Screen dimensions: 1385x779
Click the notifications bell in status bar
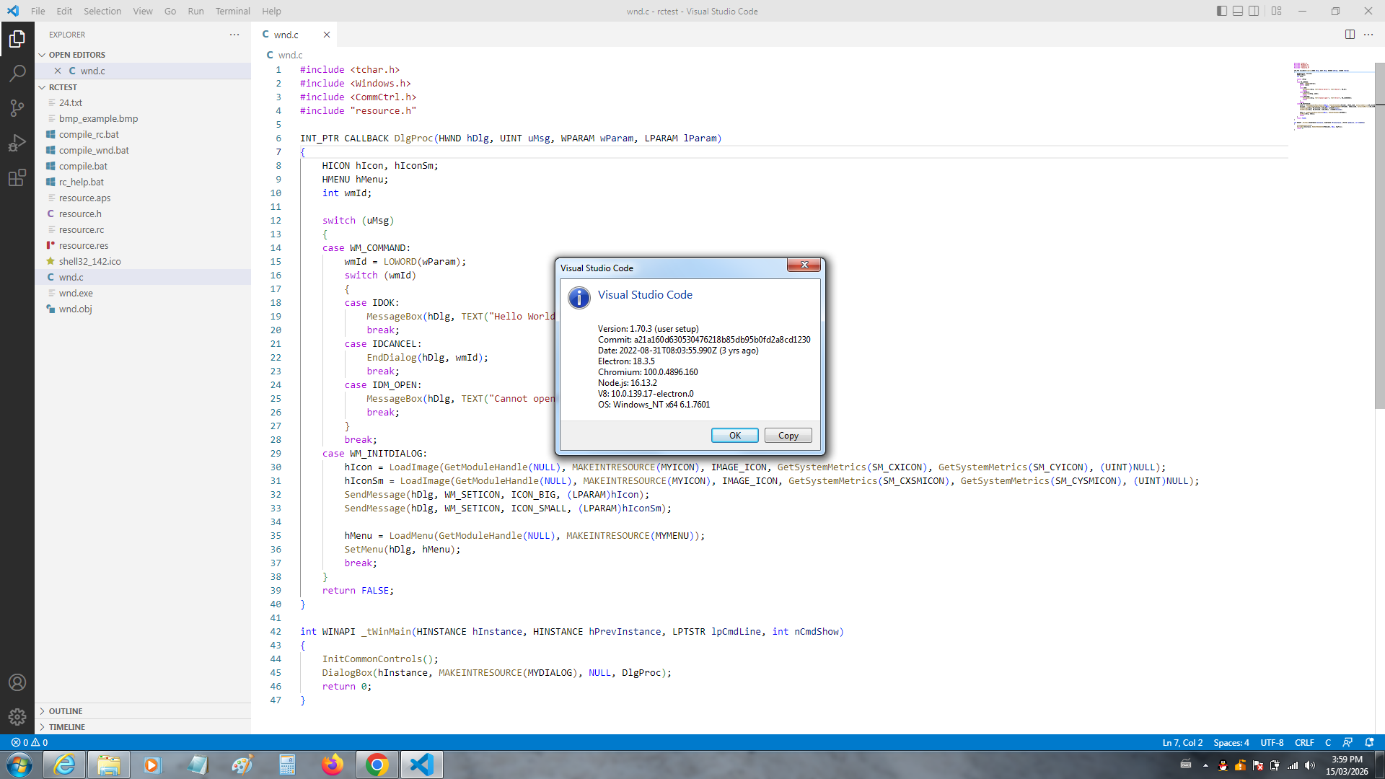(x=1369, y=742)
